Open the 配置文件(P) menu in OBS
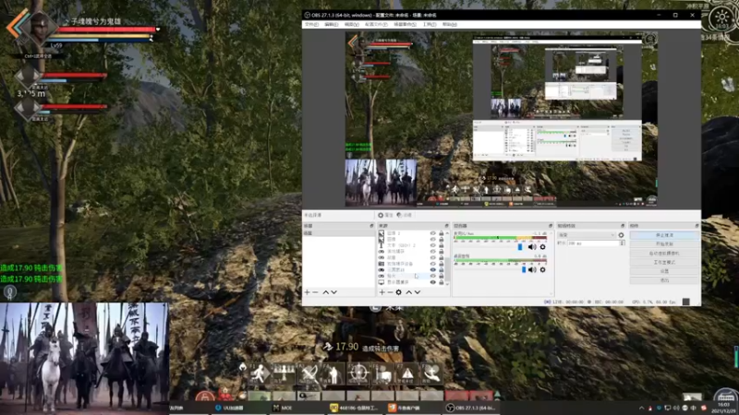Image resolution: width=739 pixels, height=415 pixels. 376,25
